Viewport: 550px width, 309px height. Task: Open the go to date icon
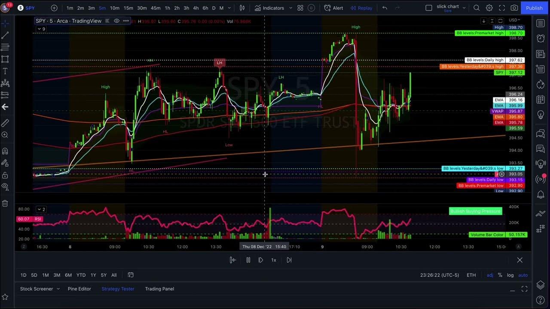pos(131,275)
